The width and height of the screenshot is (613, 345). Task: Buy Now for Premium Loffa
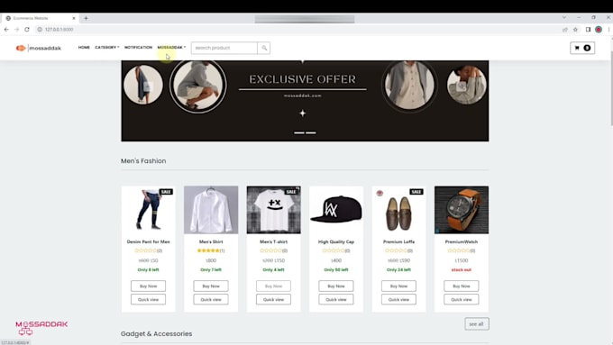coord(398,286)
